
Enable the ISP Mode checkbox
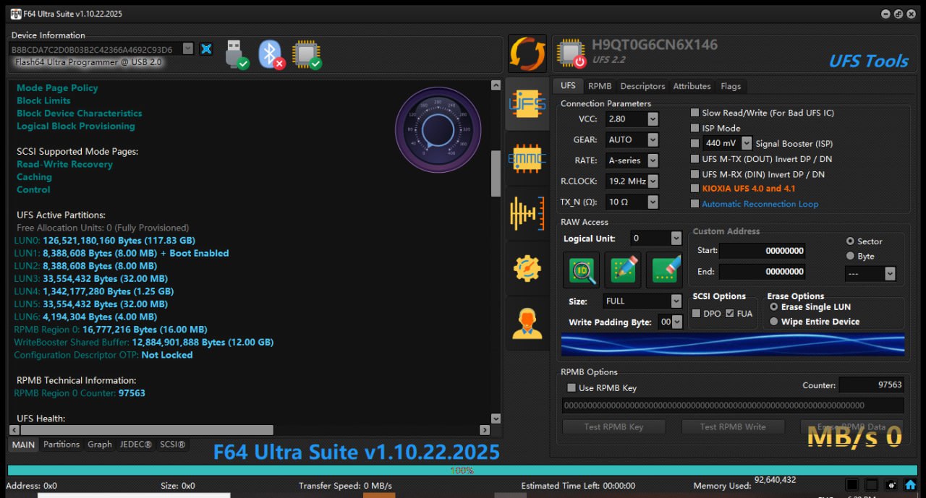(695, 128)
